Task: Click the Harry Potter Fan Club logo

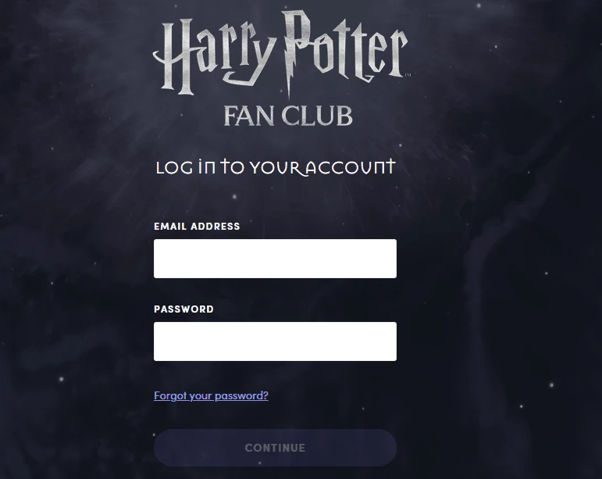Action: tap(281, 69)
